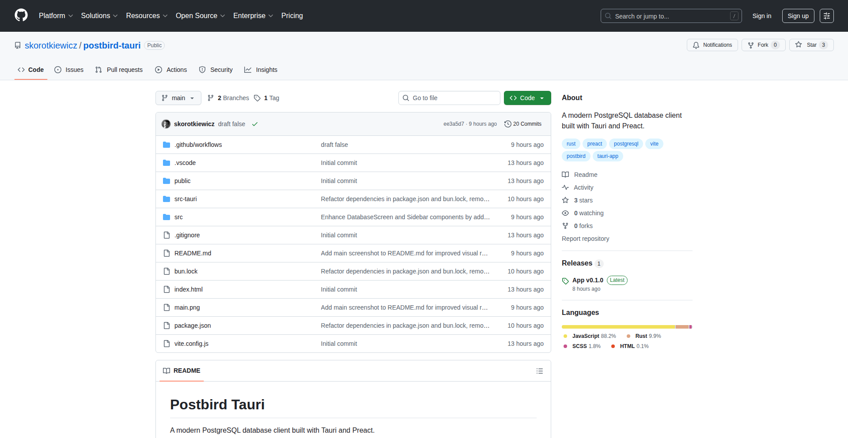Open the Pull requests tab

point(119,70)
